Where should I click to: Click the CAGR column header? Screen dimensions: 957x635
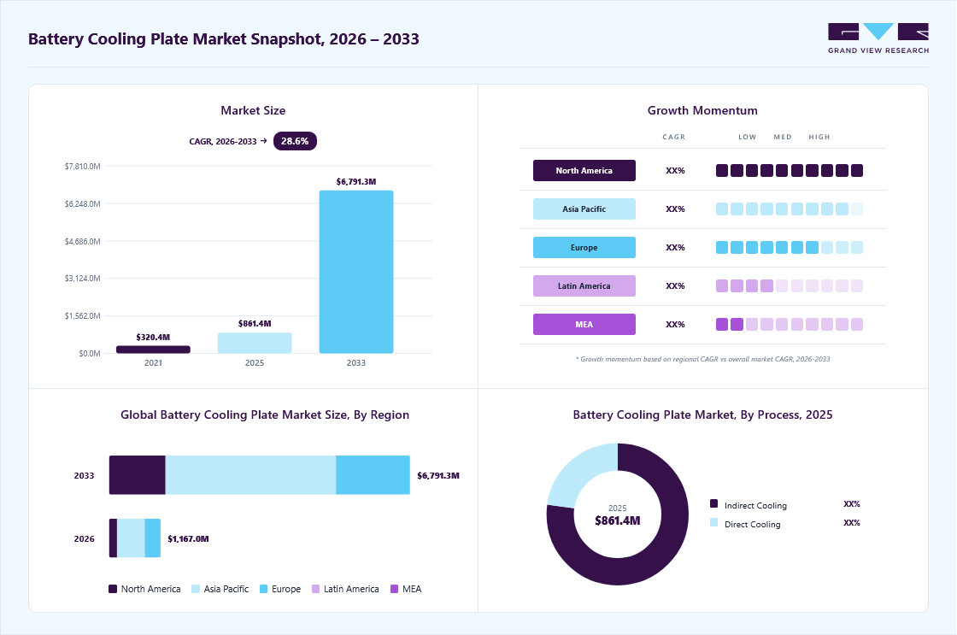(674, 137)
